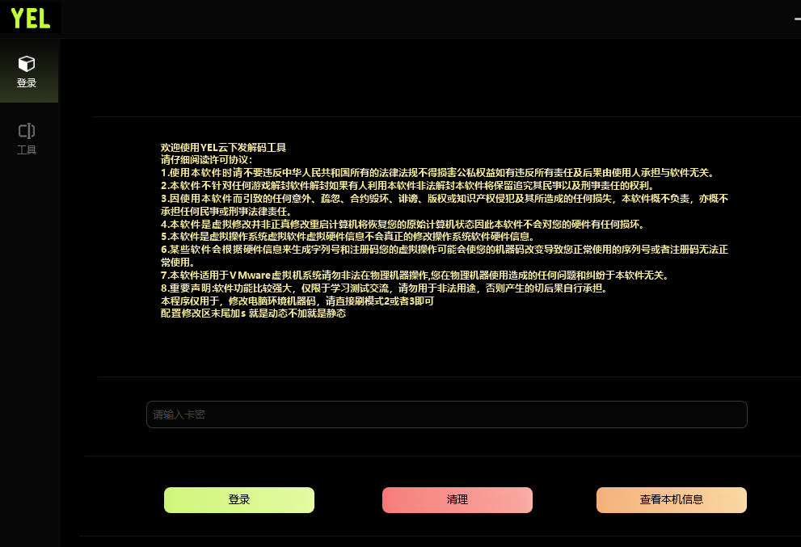Click the YEL logo in the header
Screen dimensions: 801x547
coord(31,17)
